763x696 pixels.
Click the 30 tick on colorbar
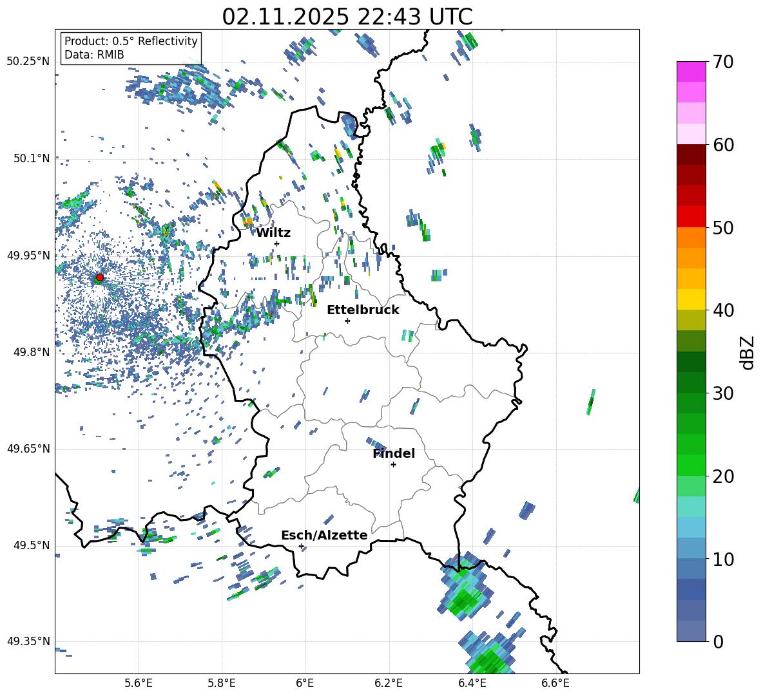(x=723, y=393)
